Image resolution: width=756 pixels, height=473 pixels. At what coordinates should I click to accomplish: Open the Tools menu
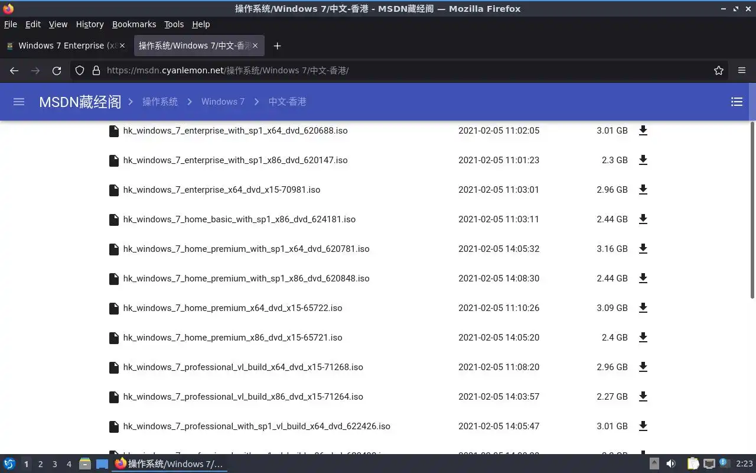174,24
